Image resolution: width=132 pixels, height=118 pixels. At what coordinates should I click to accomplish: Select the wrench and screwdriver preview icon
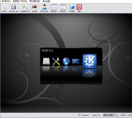click(x=56, y=62)
